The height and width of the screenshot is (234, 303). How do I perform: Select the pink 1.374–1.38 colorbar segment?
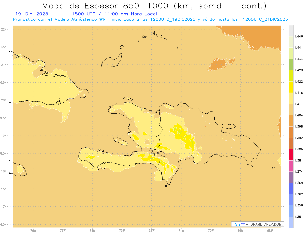point(291,166)
